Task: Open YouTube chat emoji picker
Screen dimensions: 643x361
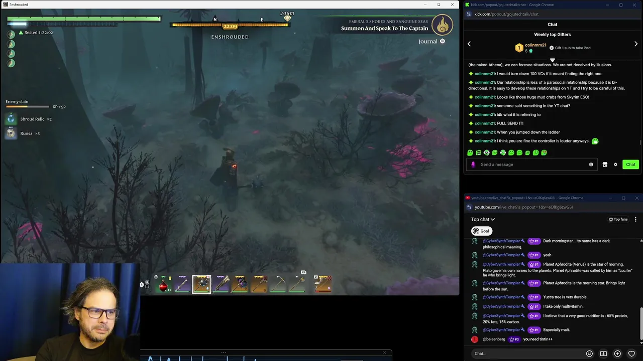Action: point(589,353)
